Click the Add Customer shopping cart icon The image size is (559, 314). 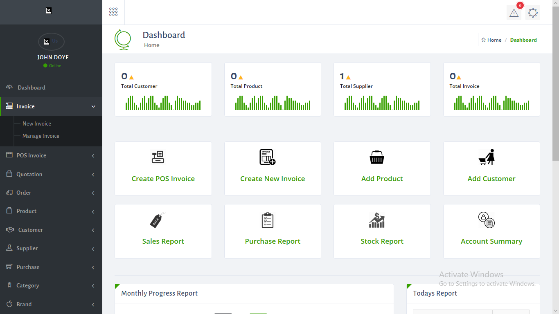pos(487,157)
